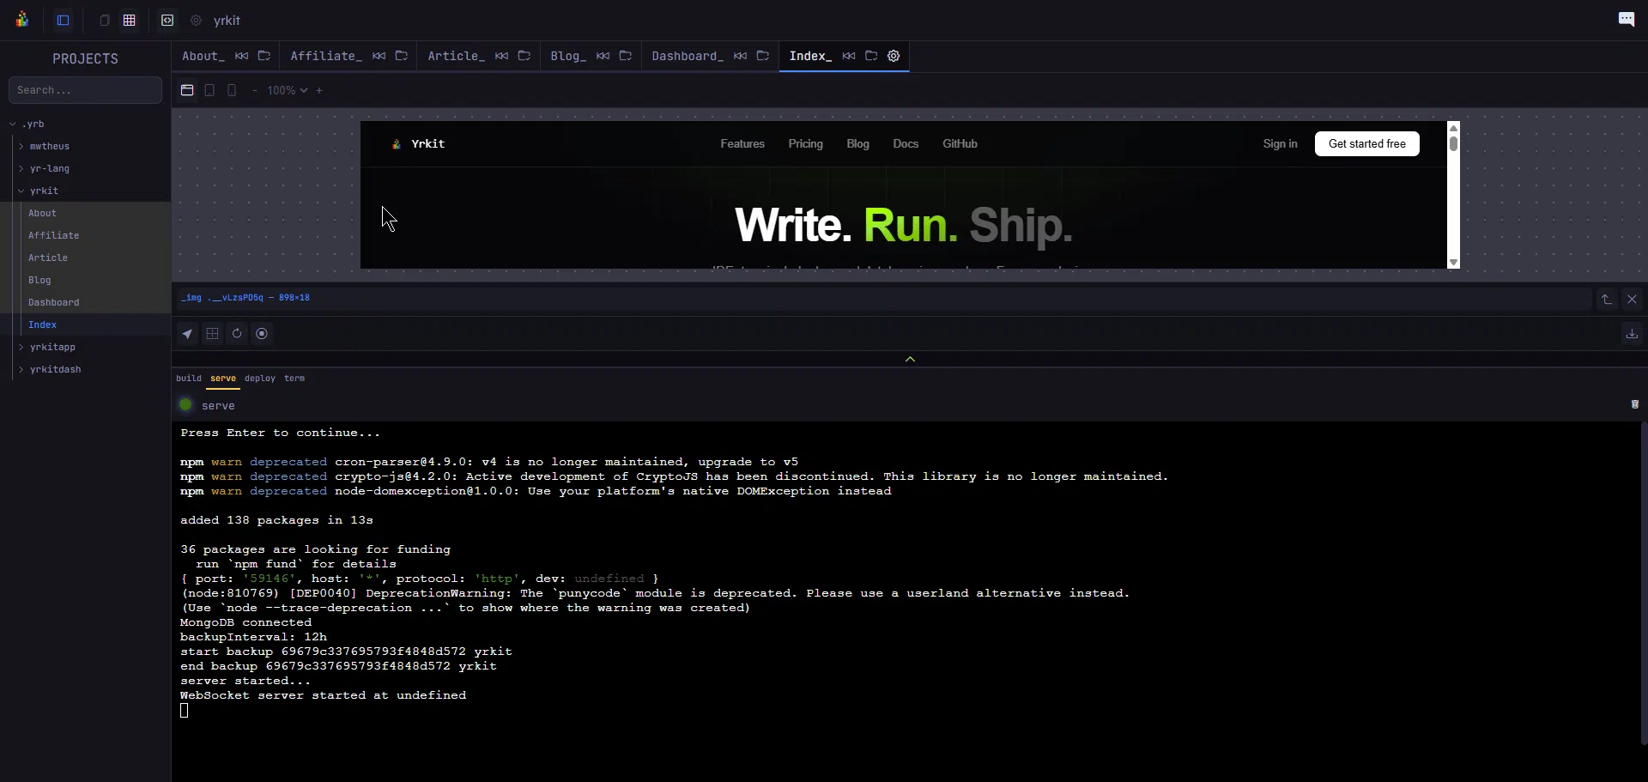1648x782 pixels.
Task: Click rewind icon on Blog tab
Action: point(603,56)
